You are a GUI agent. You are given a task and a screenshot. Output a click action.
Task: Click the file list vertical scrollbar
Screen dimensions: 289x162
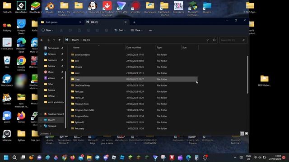point(247,75)
